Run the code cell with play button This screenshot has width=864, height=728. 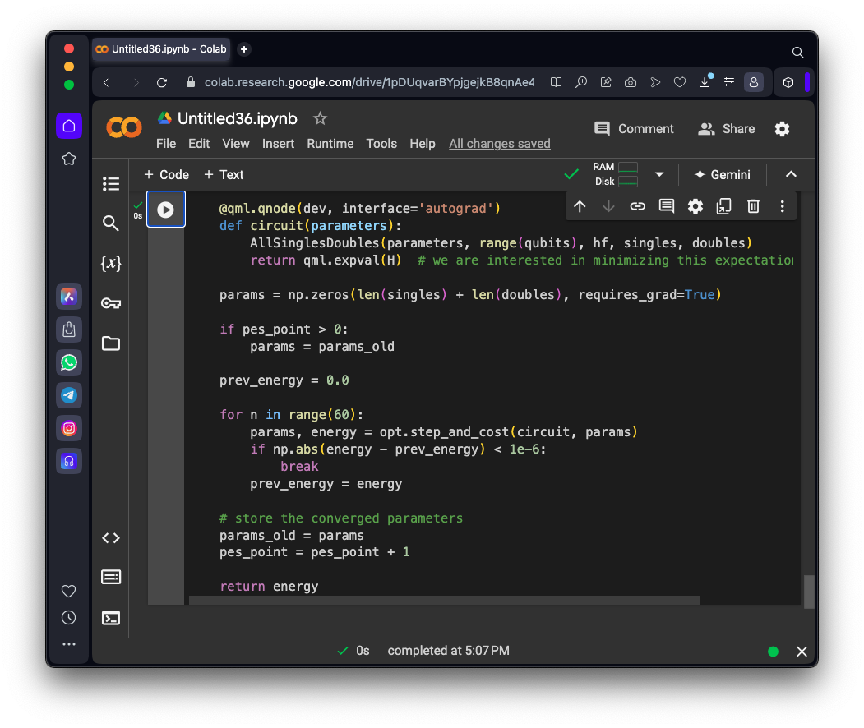click(165, 210)
